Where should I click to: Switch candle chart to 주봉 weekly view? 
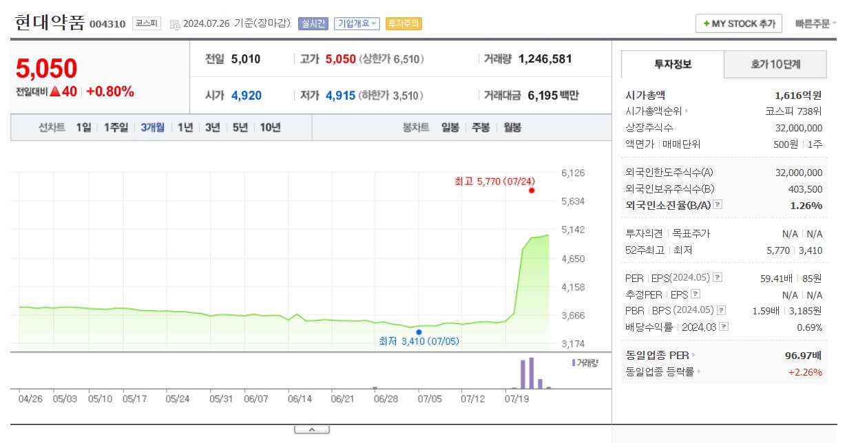[480, 127]
